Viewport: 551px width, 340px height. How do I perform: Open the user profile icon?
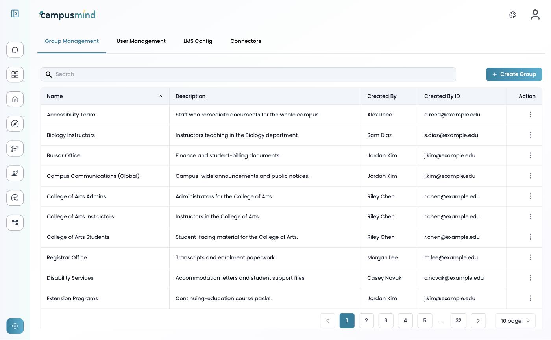535,15
